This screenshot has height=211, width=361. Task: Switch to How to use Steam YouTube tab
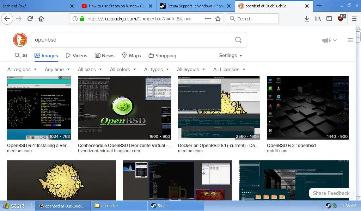(x=114, y=6)
